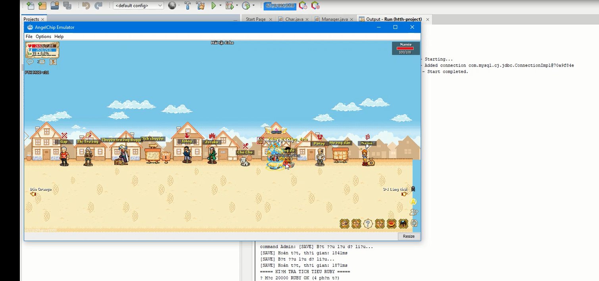
Task: Open the File menu in AngelChip Emulator
Action: [x=29, y=36]
